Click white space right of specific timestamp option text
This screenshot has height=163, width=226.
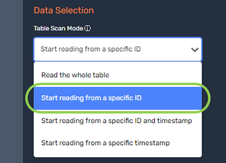[186, 143]
